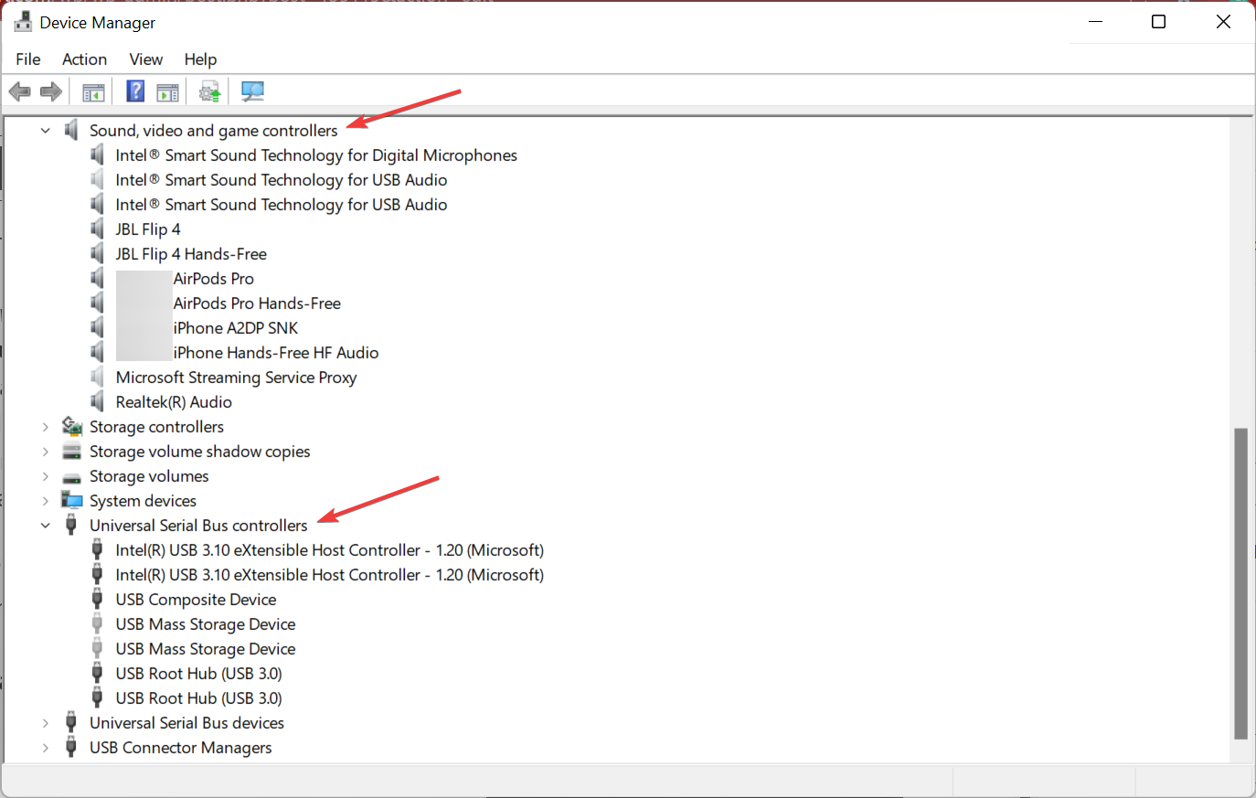Viewport: 1256px width, 798px height.
Task: Click Scan for hardware changes icon
Action: 252,91
